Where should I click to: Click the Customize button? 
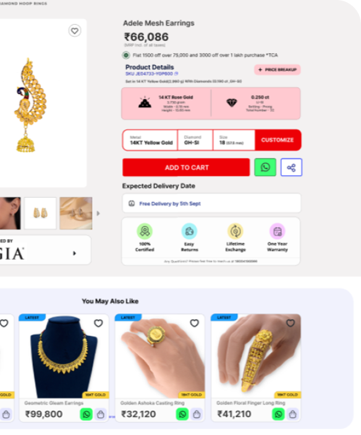pos(278,140)
